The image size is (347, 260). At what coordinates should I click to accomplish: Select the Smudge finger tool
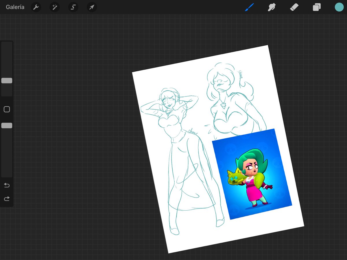coord(271,7)
